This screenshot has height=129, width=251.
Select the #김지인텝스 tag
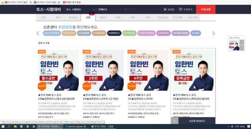(164, 33)
